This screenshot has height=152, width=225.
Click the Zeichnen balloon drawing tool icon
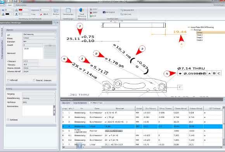coord(56,10)
